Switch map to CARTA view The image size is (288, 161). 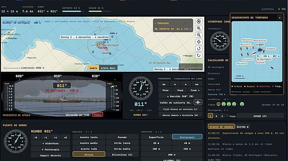point(93,68)
